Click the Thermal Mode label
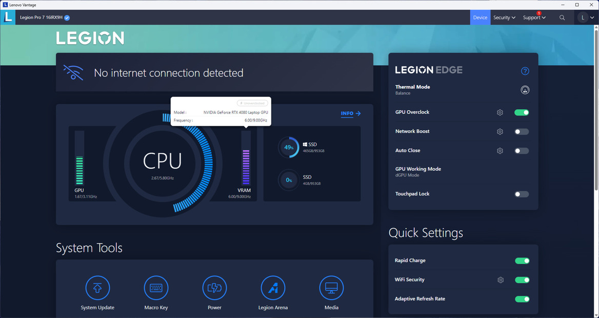Screen dimensions: 599x318 click(x=412, y=87)
